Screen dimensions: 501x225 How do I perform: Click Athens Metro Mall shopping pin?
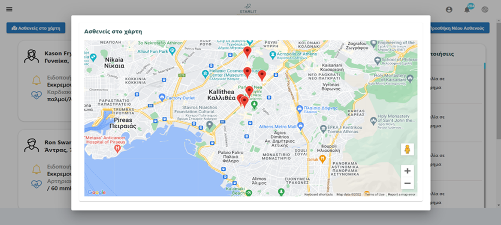[301, 126]
